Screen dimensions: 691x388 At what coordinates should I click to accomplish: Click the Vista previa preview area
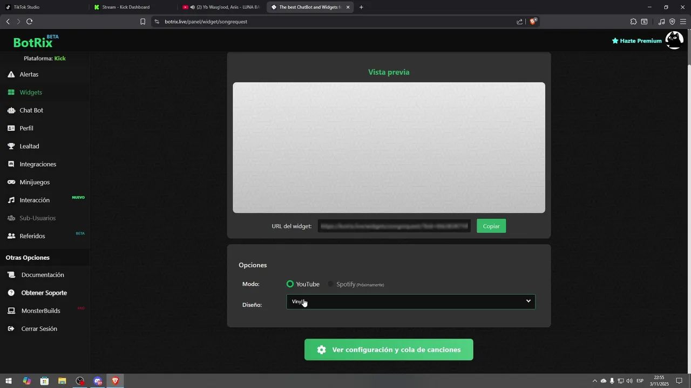click(389, 148)
